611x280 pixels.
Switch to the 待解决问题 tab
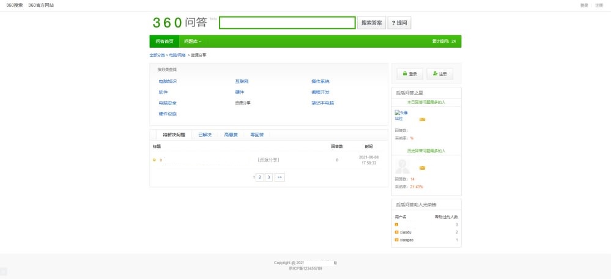(174, 134)
